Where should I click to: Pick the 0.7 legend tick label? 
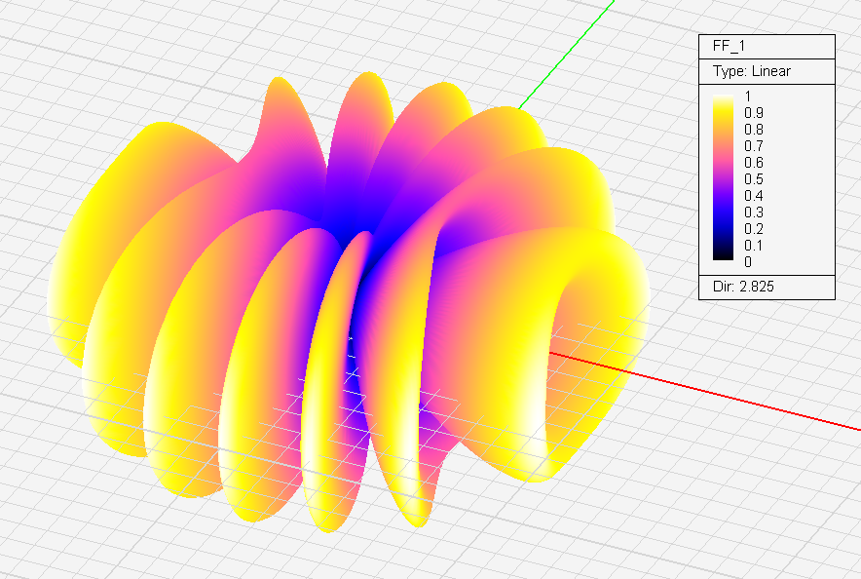753,146
